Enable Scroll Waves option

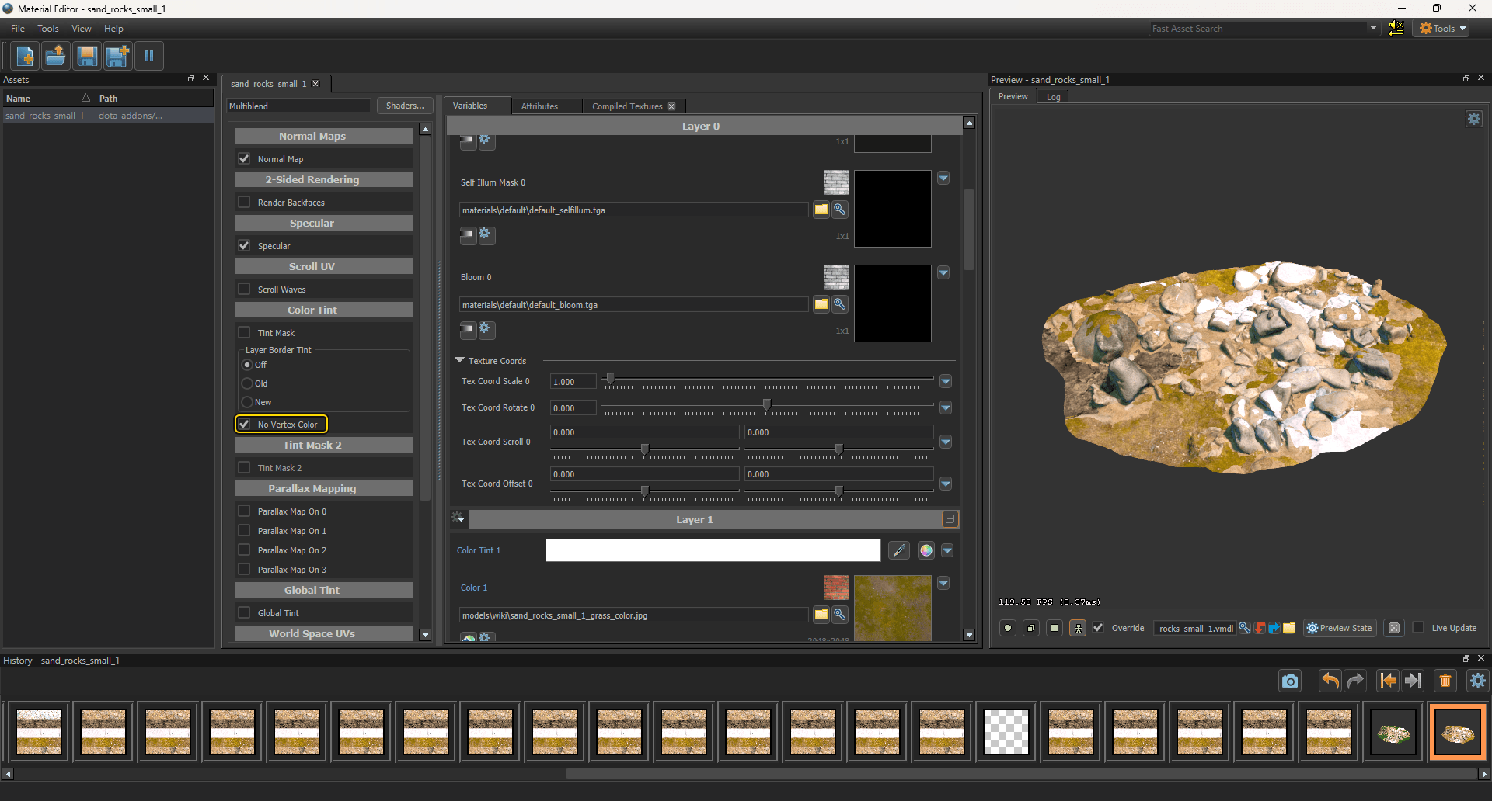[x=244, y=289]
